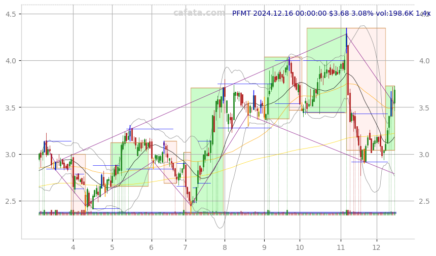
Task: Click the '2024.12.16' date in the header
Action: tap(273, 13)
